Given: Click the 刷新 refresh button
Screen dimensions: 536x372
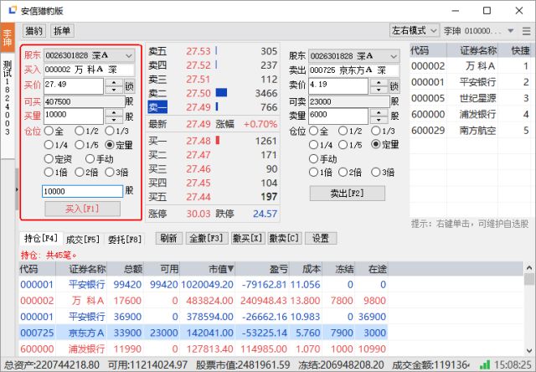Looking at the screenshot, I should (x=168, y=238).
